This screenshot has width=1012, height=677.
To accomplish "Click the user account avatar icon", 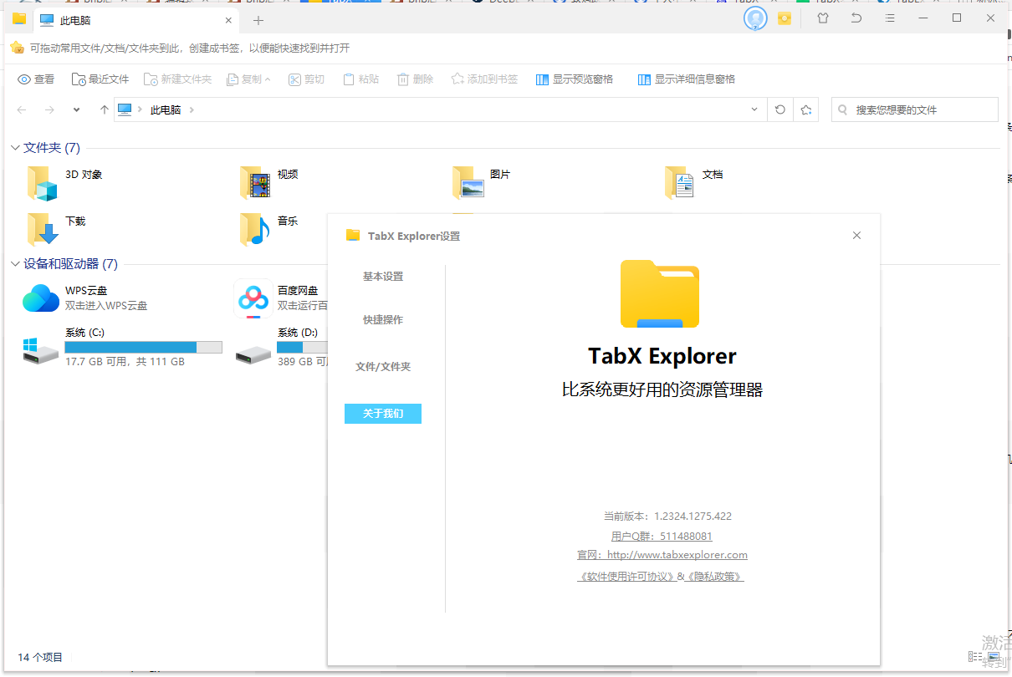I will [x=754, y=18].
